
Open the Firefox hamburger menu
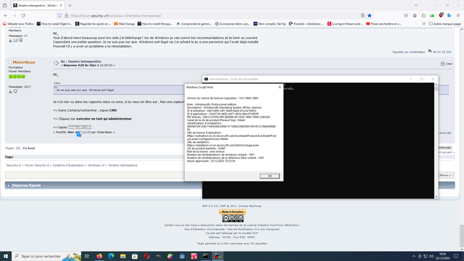click(458, 16)
